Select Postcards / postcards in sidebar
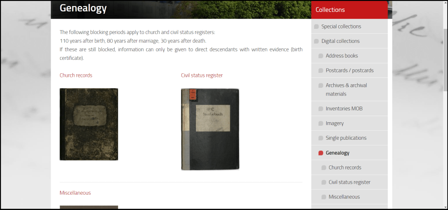The width and height of the screenshot is (448, 210). 350,70
